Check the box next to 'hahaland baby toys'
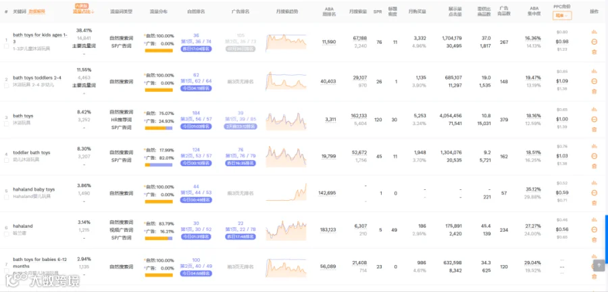 [x=6, y=197]
